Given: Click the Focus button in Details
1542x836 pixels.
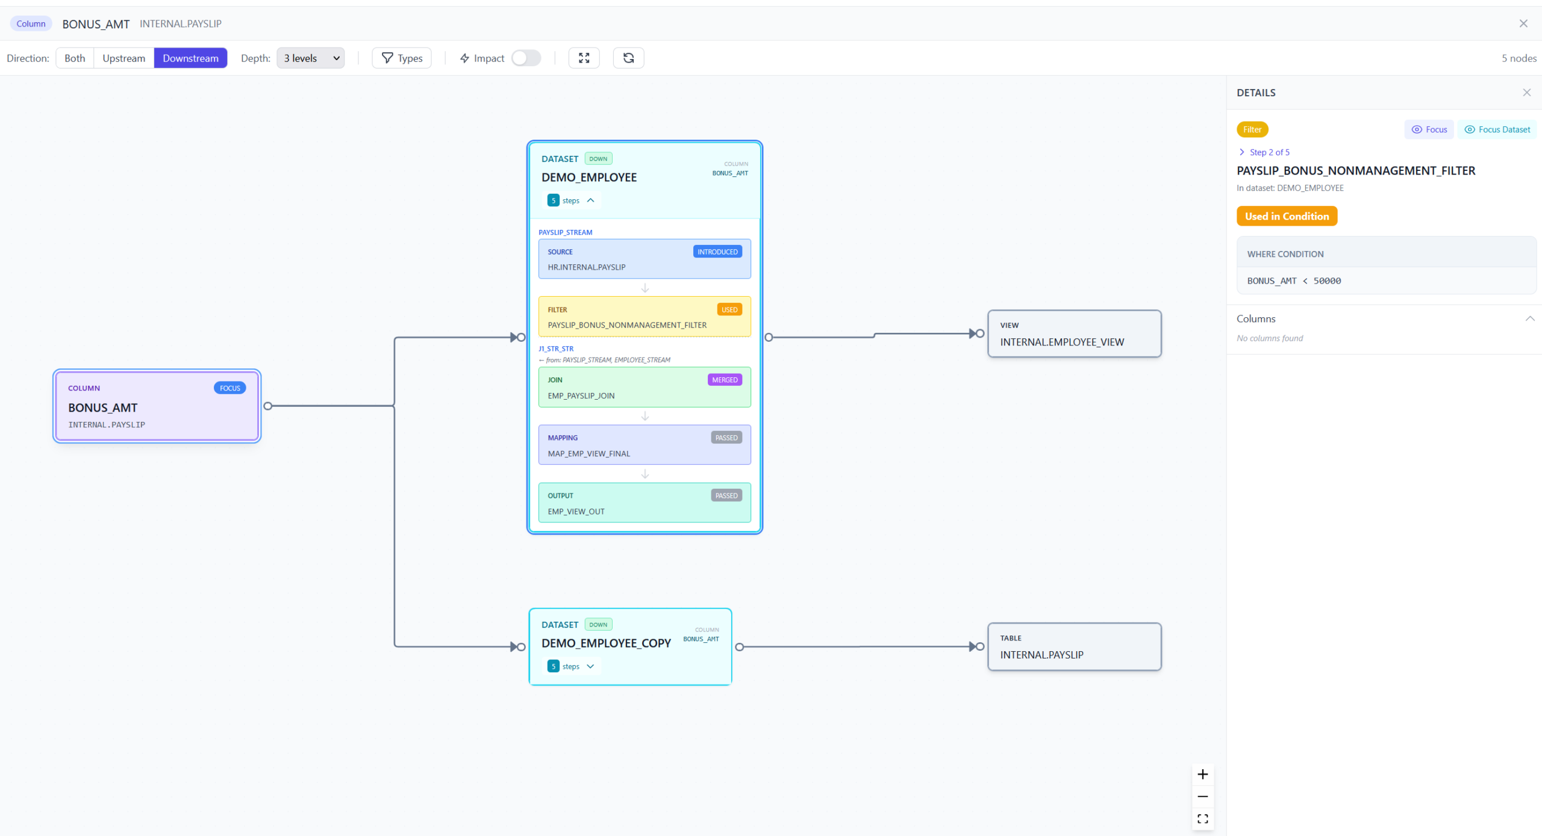Looking at the screenshot, I should (1429, 129).
